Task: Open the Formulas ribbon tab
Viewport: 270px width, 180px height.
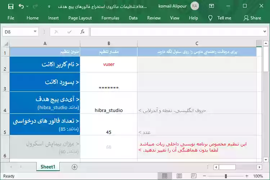Action: coord(110,18)
